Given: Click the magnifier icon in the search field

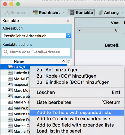Looking at the screenshot, I should 6,52.
